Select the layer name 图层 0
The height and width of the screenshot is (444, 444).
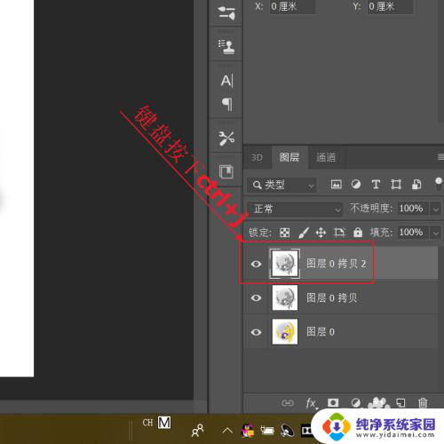pos(321,332)
